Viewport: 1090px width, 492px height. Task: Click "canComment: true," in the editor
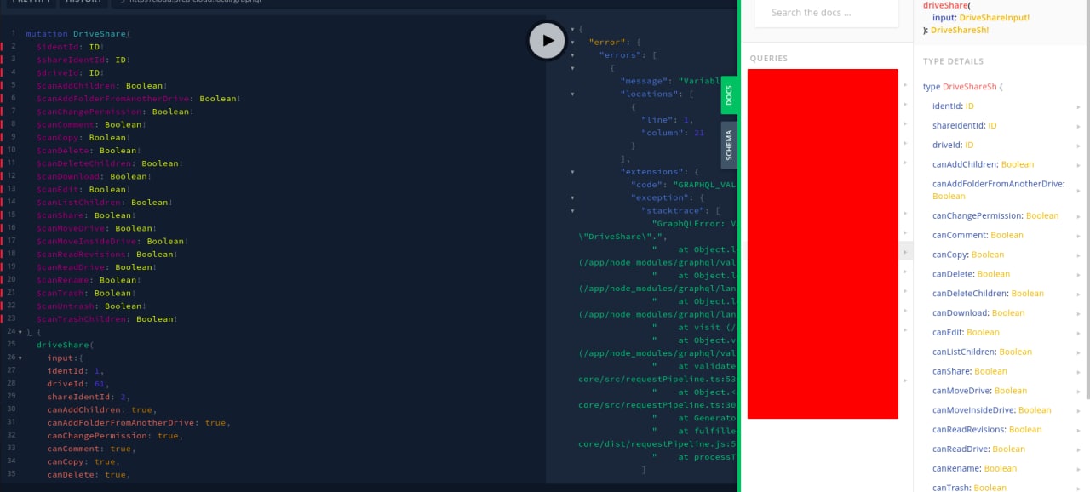tap(91, 449)
